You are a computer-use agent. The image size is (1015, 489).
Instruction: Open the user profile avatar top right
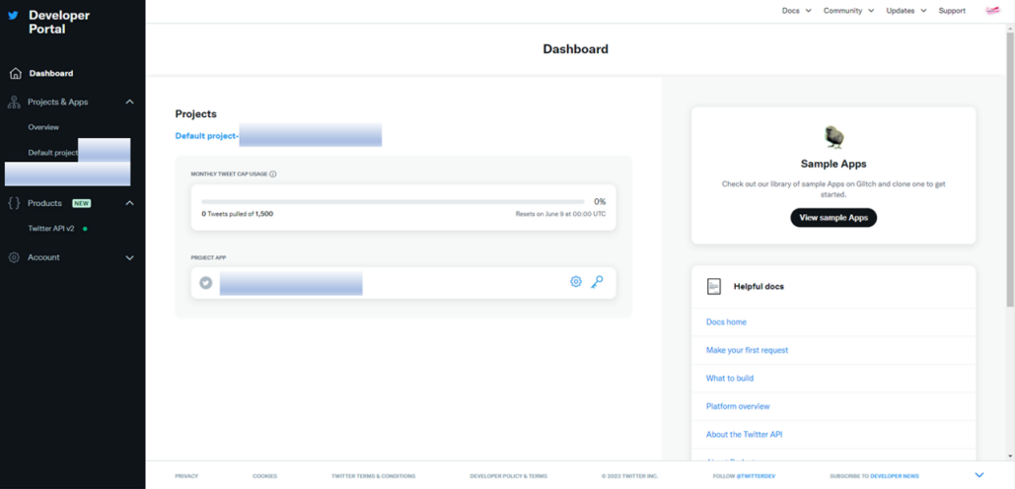[x=992, y=10]
